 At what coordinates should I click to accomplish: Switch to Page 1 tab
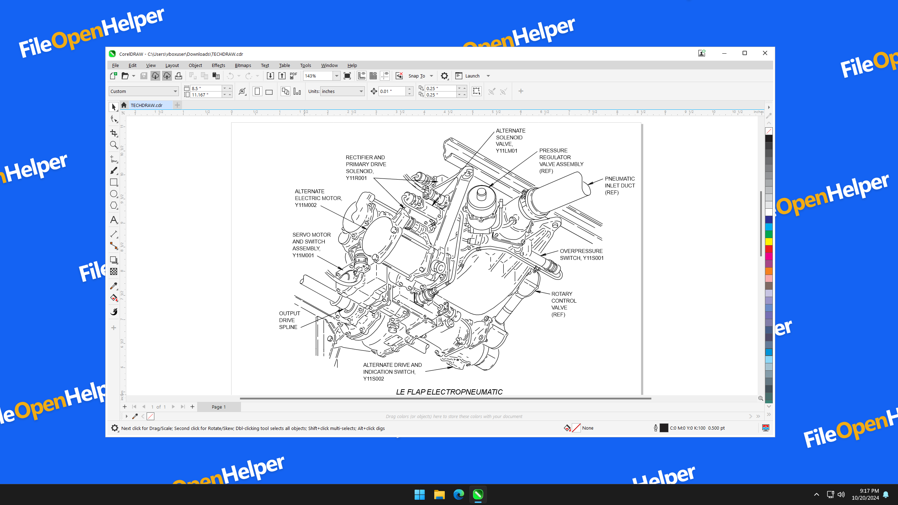click(219, 407)
